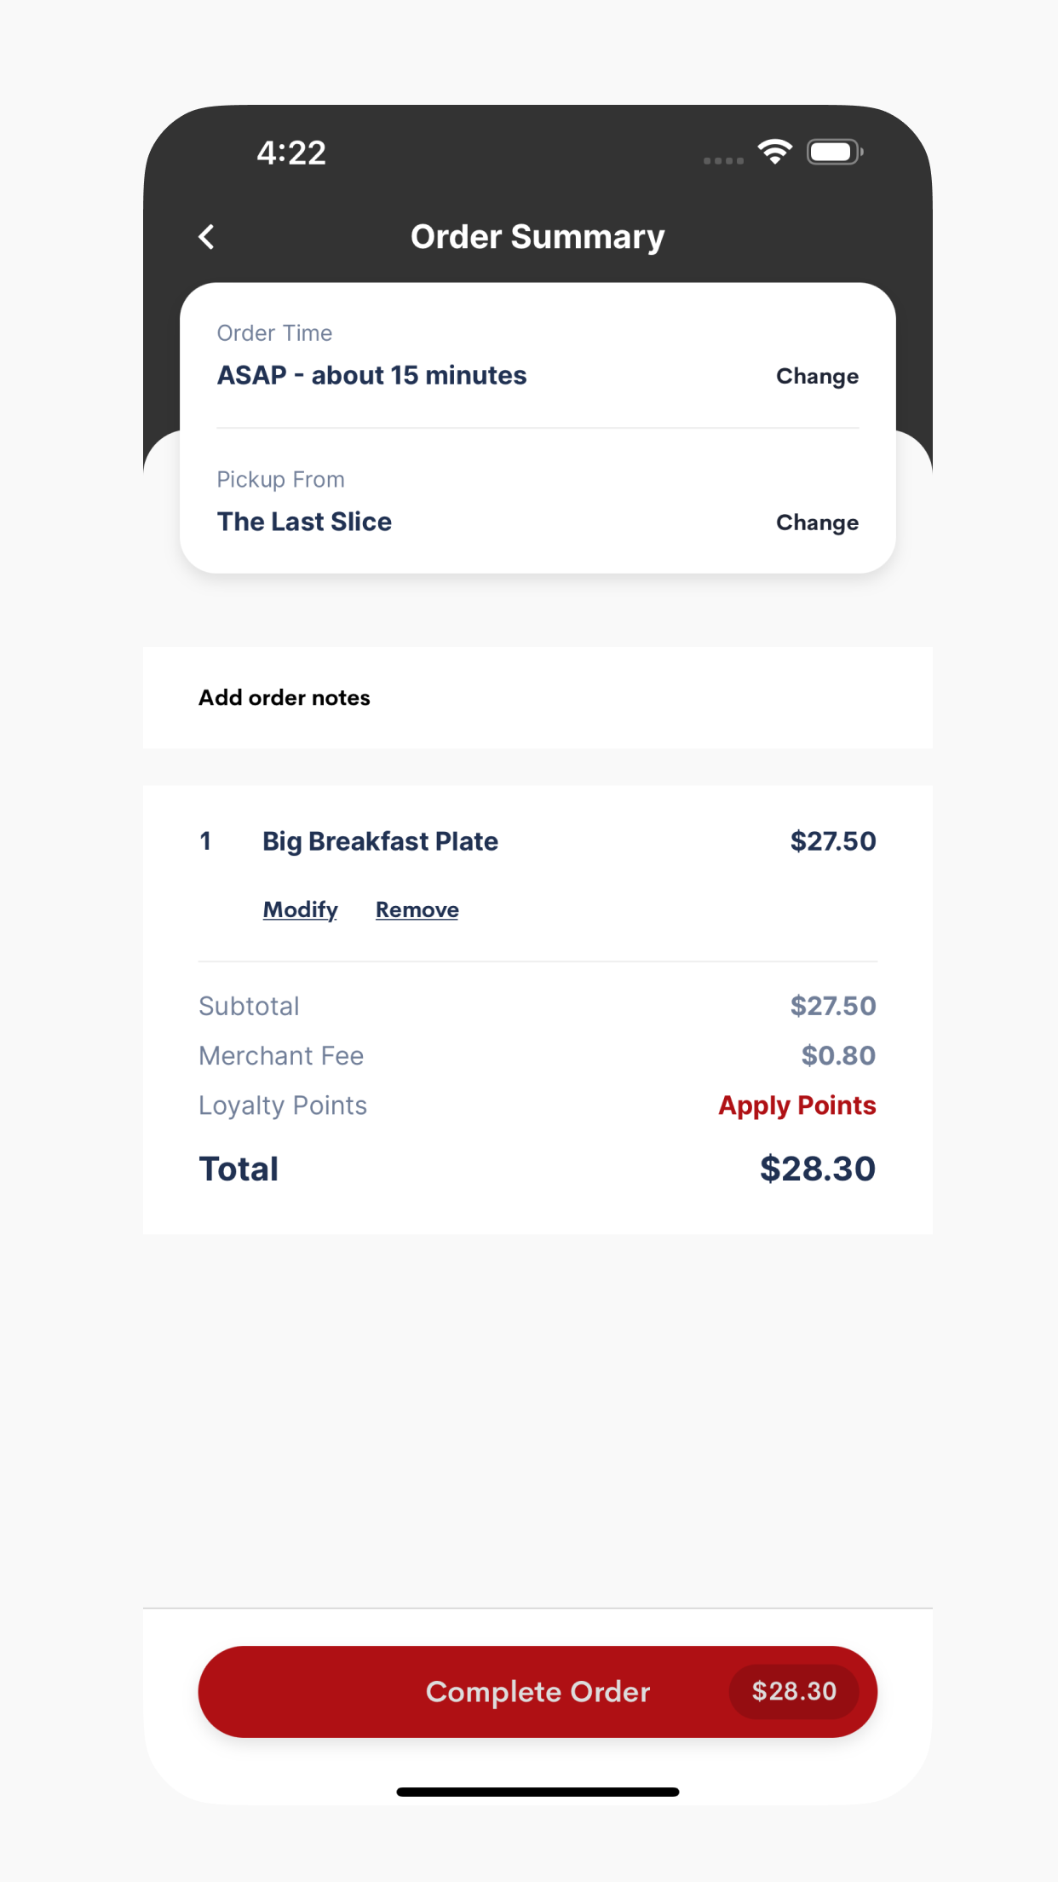This screenshot has height=1882, width=1058.
Task: Change the Order Time
Action: [817, 376]
